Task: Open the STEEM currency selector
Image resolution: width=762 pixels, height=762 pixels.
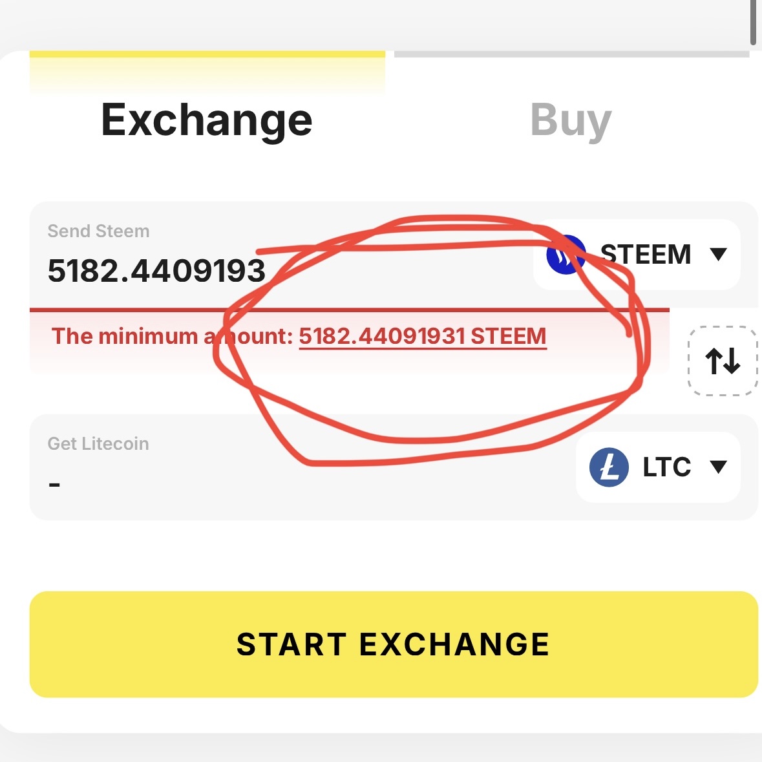Action: pos(637,255)
